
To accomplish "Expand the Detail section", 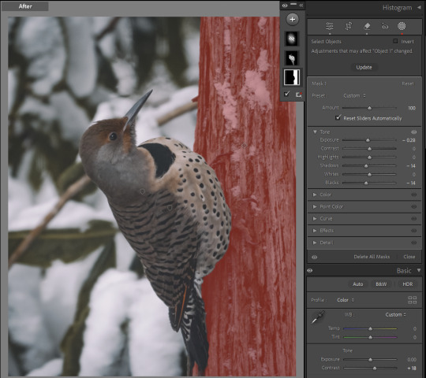I will click(315, 243).
